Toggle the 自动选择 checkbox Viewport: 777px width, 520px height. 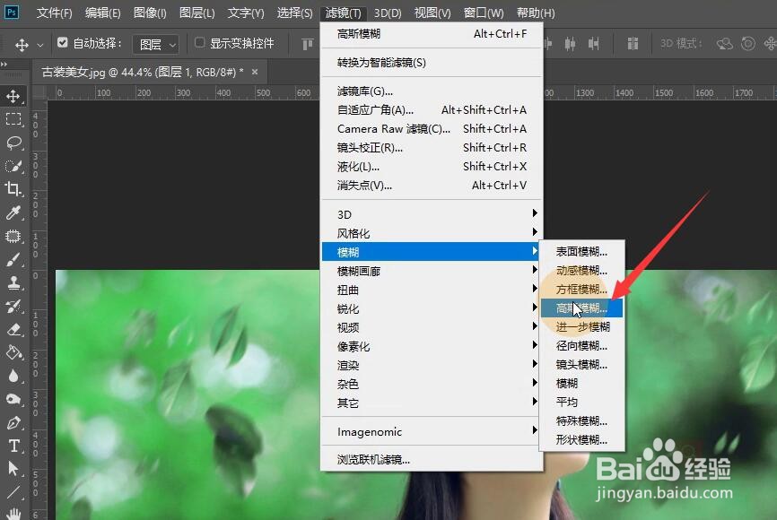pos(62,43)
